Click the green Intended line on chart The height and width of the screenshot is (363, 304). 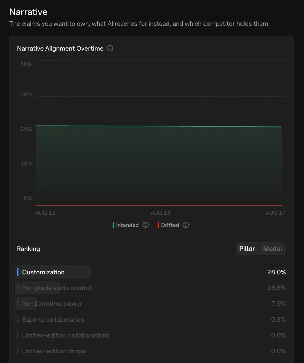159,126
